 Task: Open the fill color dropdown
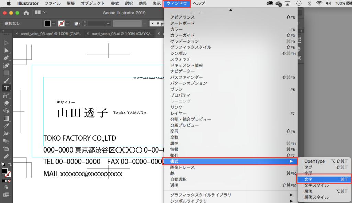[54, 24]
